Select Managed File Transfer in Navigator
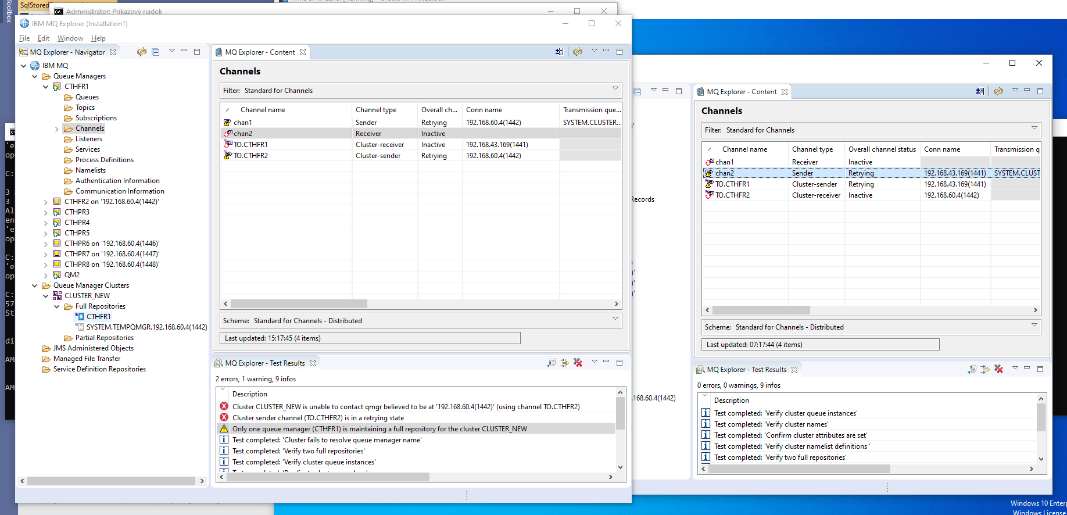Screen dimensions: 1067x515 pyautogui.click(x=87, y=359)
